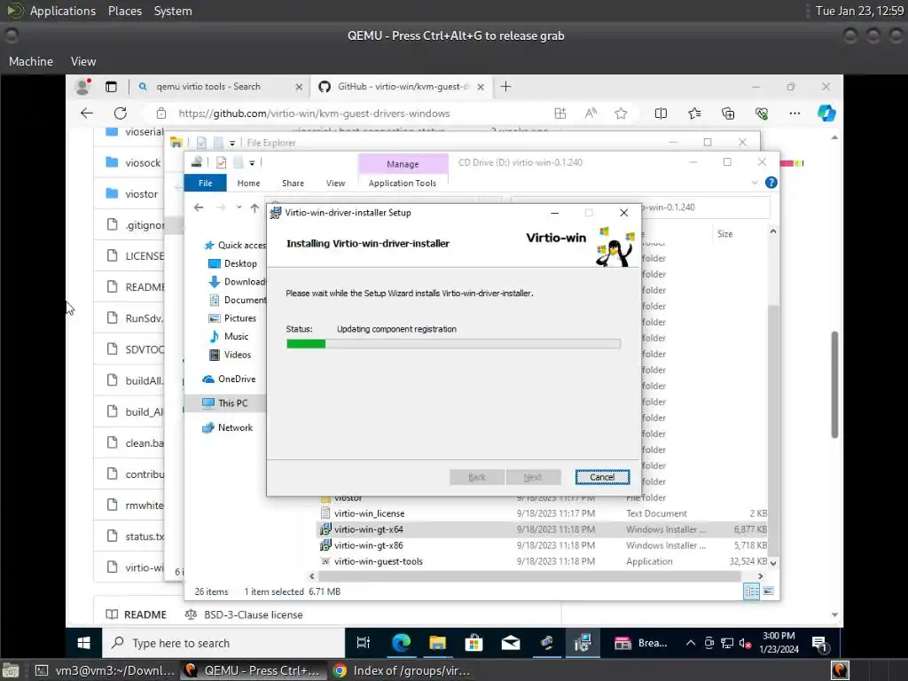908x681 pixels.
Task: Click the installation progress bar
Action: click(453, 344)
